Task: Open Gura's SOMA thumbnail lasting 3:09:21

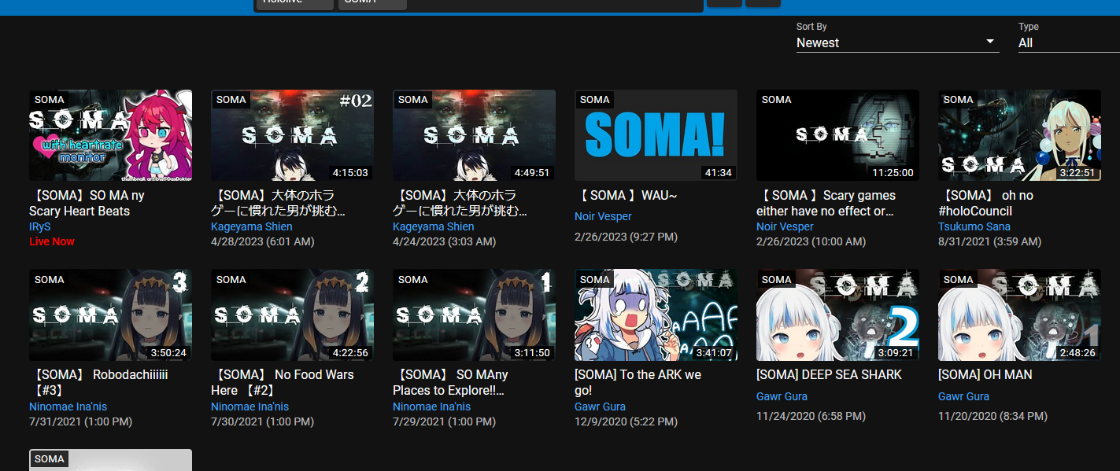Action: (837, 315)
